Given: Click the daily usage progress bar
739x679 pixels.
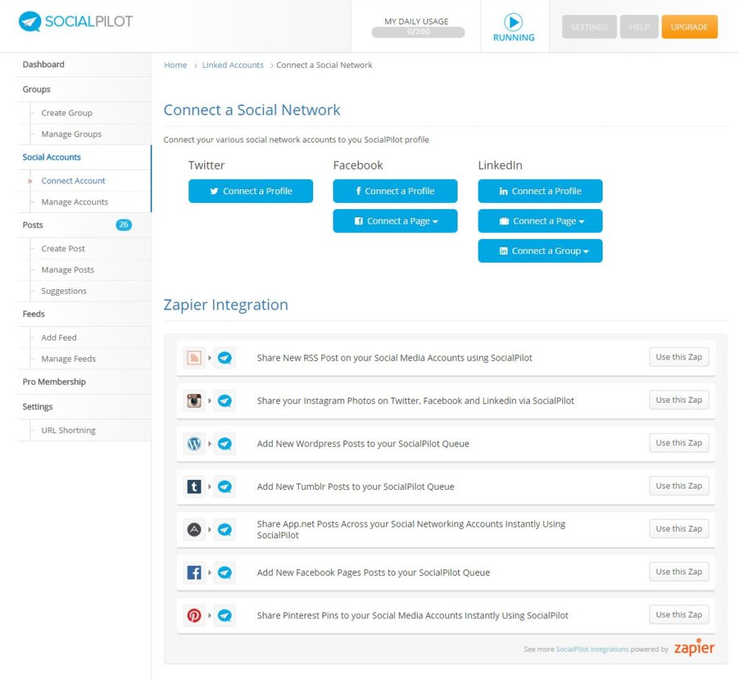Looking at the screenshot, I should click(416, 31).
